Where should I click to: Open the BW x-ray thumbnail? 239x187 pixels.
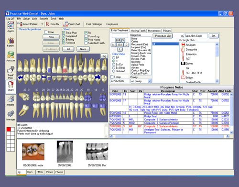(97, 152)
